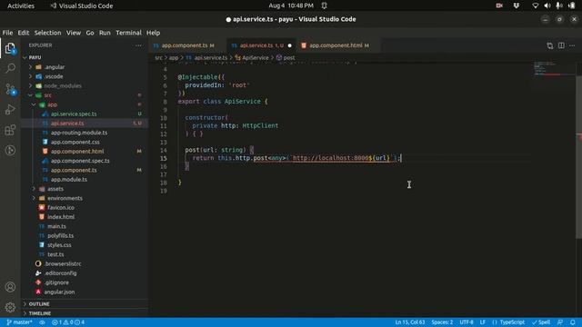
Task: Select the api.service.ts editor tab
Action: (x=261, y=45)
